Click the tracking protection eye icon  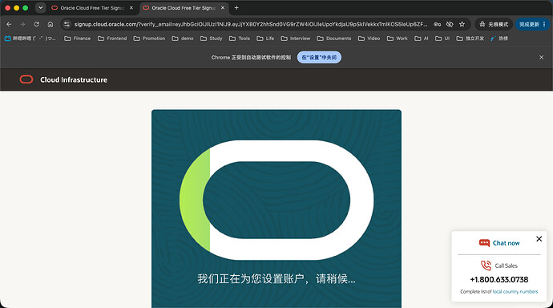(x=450, y=24)
